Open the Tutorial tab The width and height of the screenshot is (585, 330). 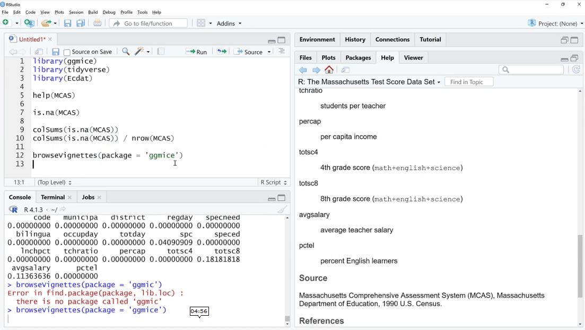pos(430,40)
